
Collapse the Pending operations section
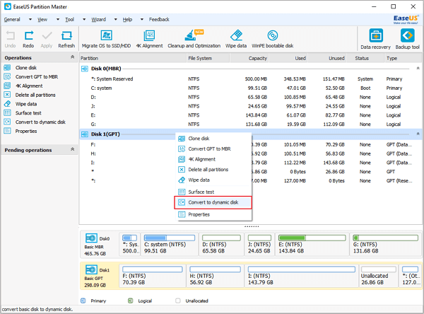coord(73,149)
